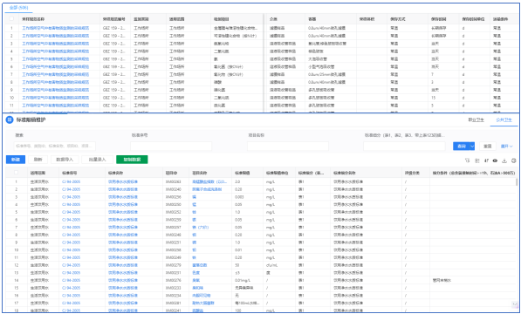Screen dimensions: 521x314
Task: Click the 重置 reset button
Action: (488, 146)
